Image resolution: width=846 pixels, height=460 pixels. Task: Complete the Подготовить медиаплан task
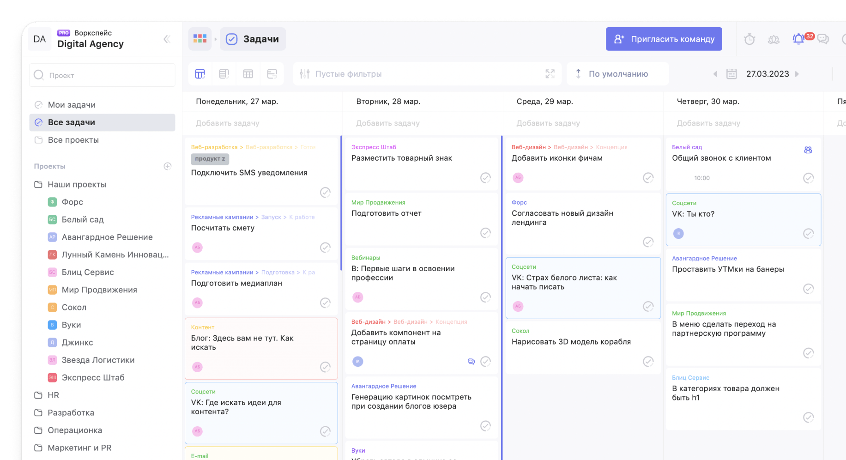pyautogui.click(x=325, y=303)
